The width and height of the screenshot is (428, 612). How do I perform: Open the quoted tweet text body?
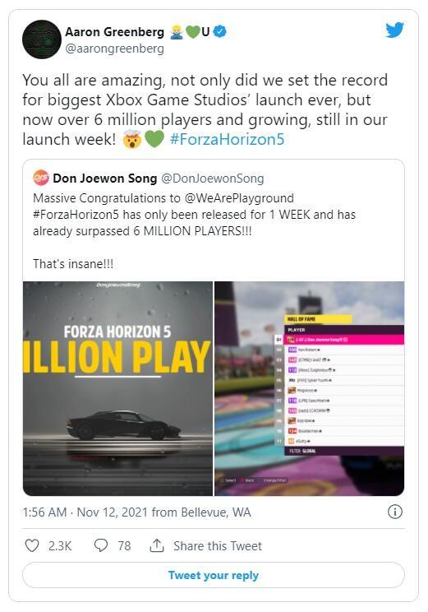click(194, 230)
